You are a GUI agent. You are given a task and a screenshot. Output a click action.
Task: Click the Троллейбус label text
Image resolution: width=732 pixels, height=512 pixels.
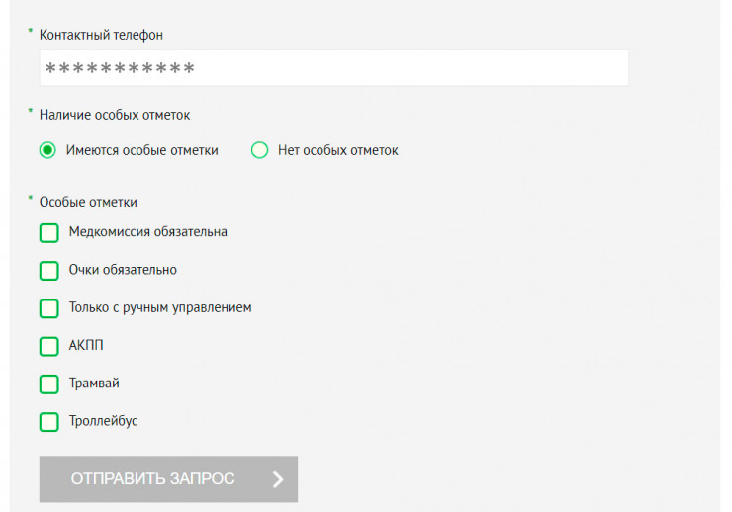coord(103,421)
